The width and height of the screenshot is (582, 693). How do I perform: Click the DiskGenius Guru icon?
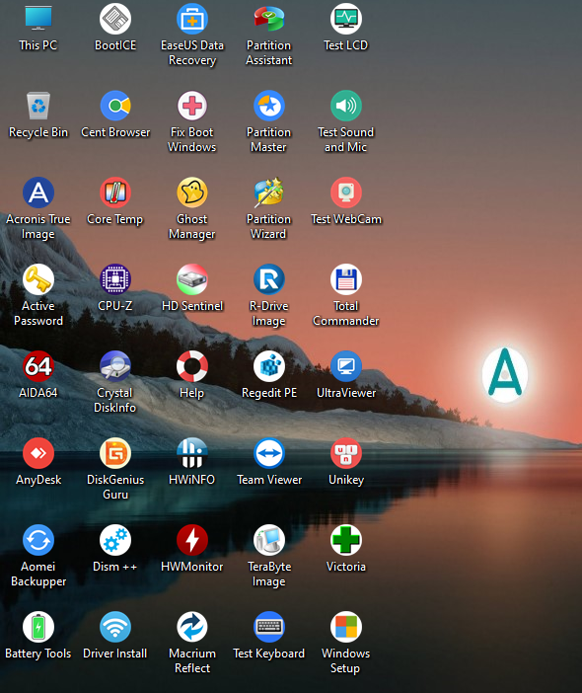pos(115,453)
